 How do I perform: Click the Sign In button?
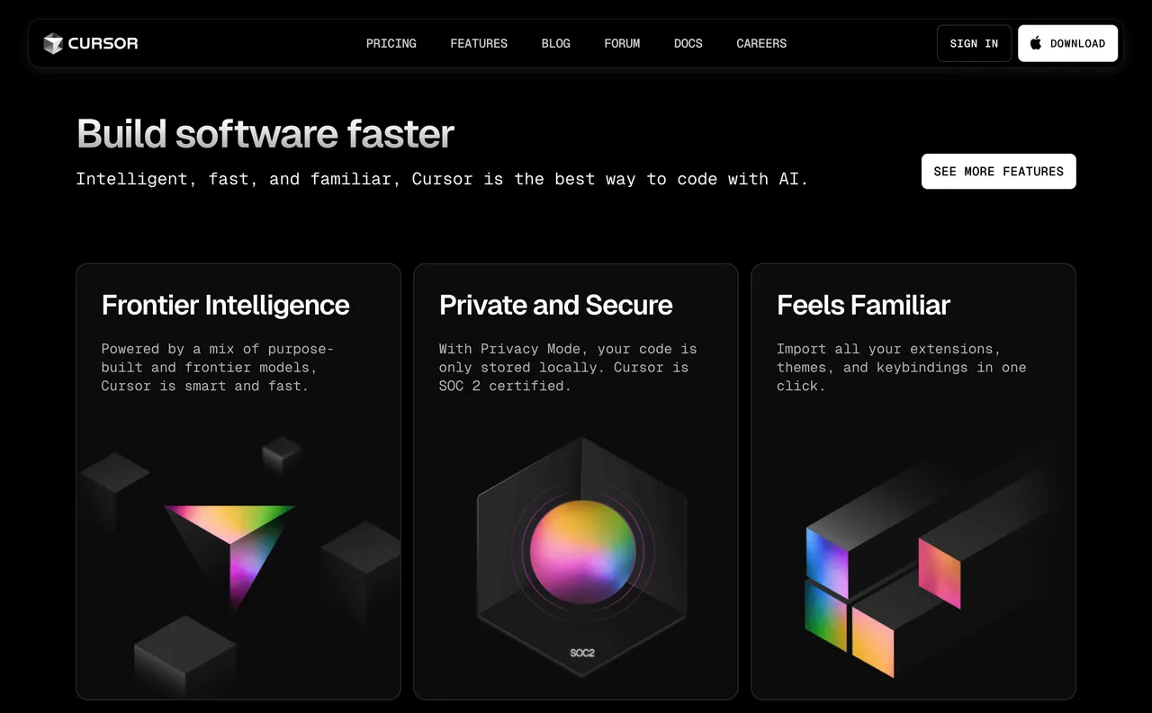(973, 42)
